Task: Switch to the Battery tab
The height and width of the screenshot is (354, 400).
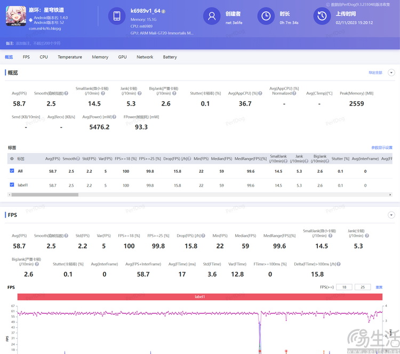Action: point(170,57)
